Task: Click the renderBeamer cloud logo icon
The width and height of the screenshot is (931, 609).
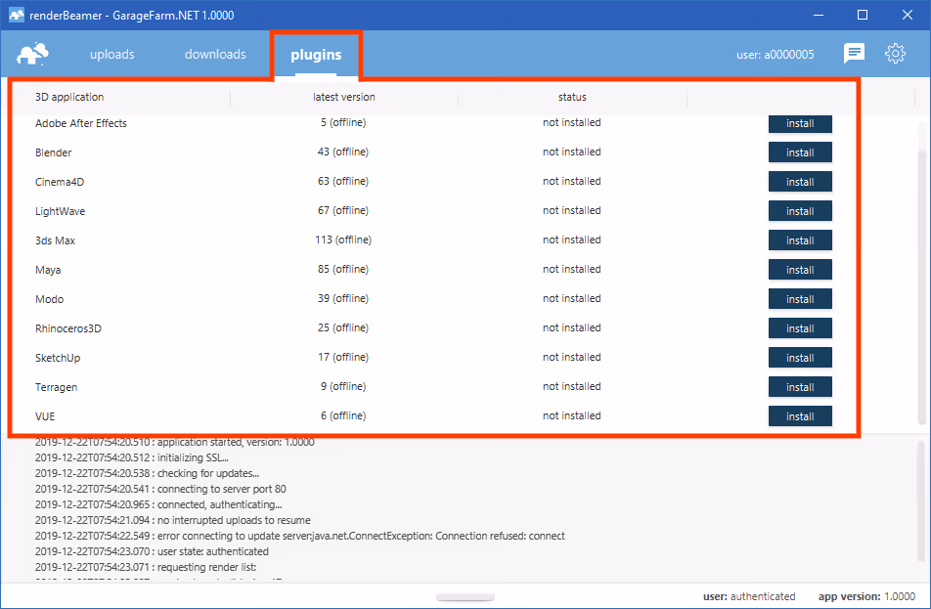Action: click(32, 54)
